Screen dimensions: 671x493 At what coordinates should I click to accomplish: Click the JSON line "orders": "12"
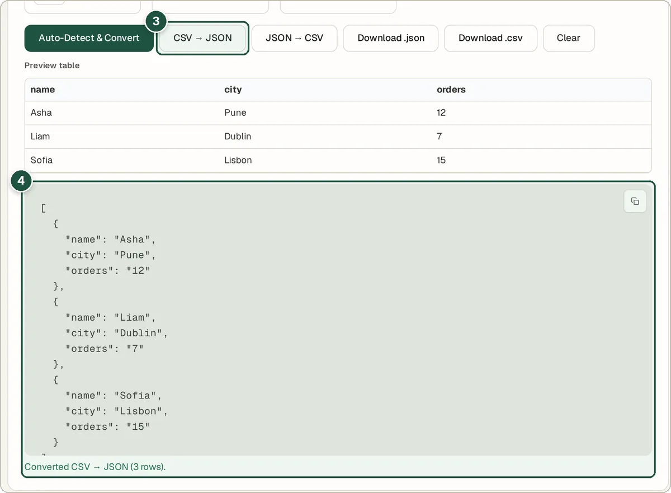108,271
